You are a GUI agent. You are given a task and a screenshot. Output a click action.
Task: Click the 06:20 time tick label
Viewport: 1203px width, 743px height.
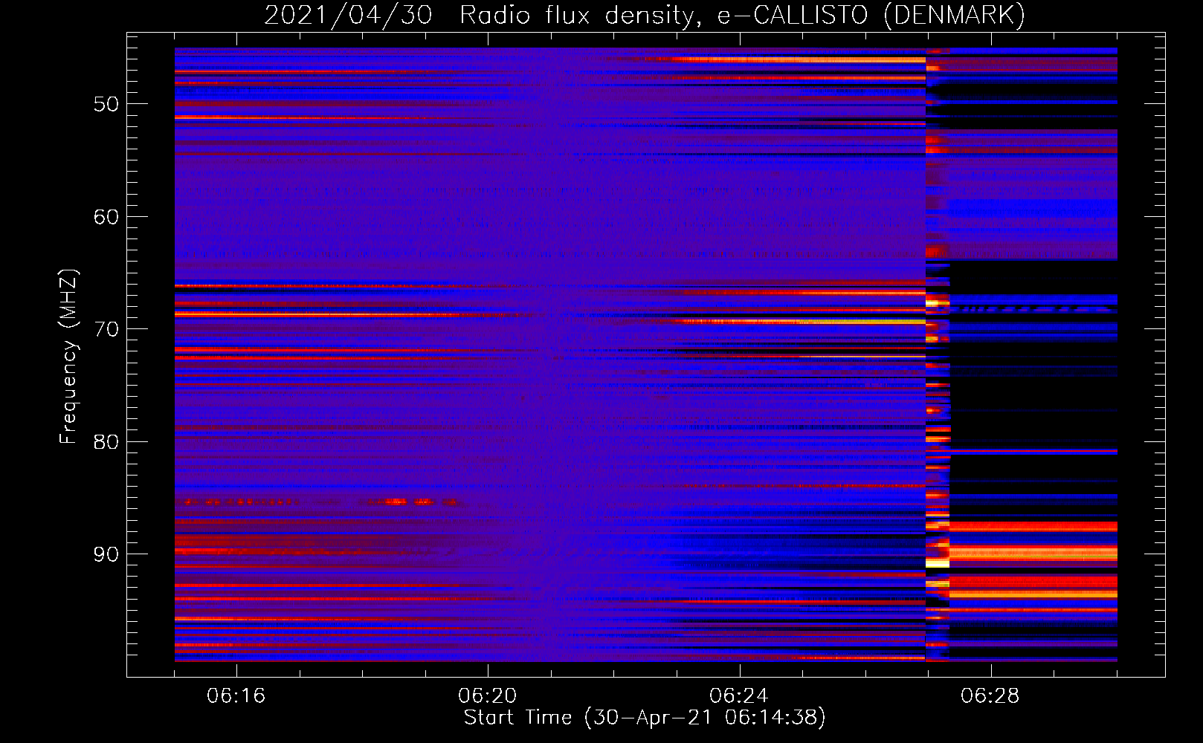[x=488, y=696]
